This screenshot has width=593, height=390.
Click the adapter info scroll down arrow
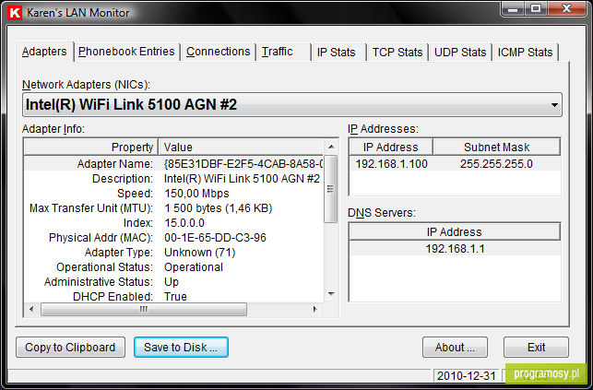pyautogui.click(x=331, y=294)
